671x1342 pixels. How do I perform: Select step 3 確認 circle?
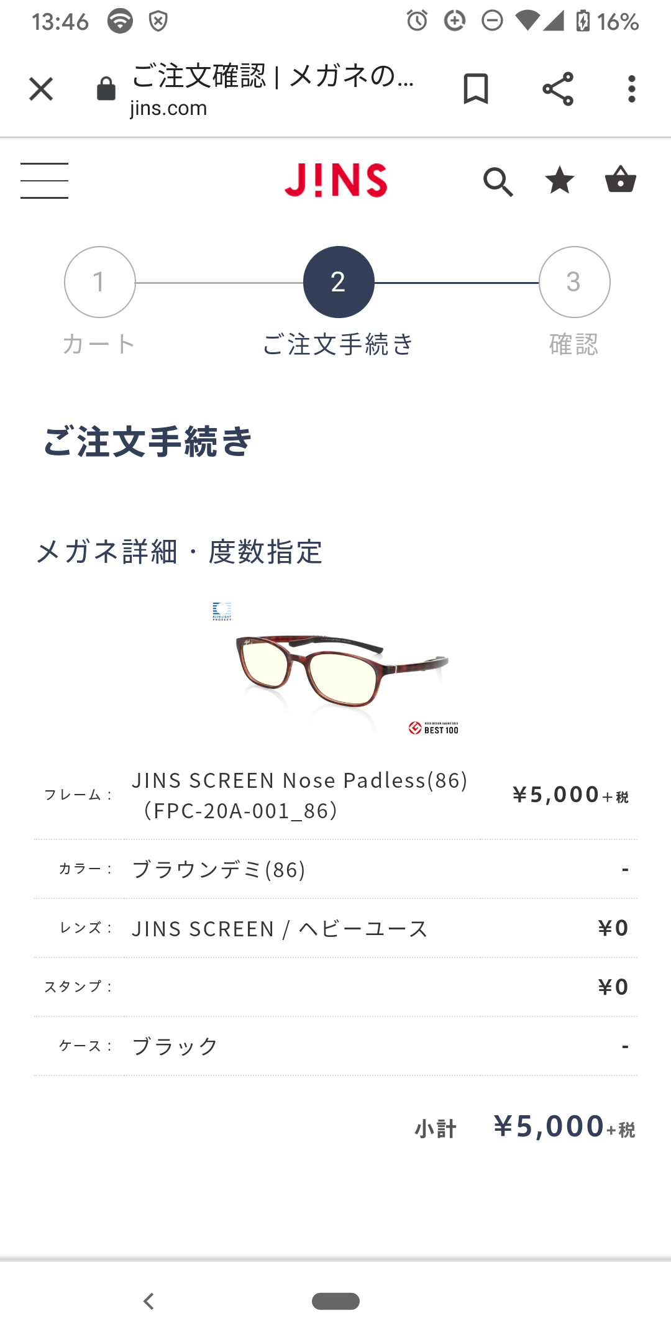pos(575,282)
